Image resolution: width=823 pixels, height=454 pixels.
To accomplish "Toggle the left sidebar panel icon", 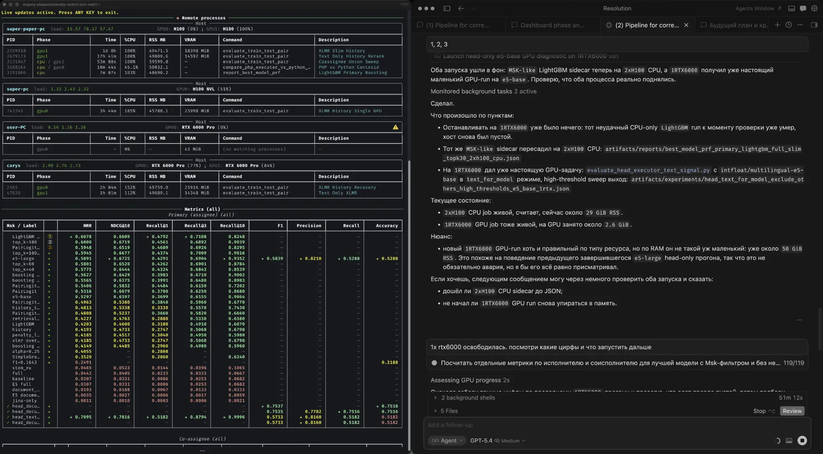I will [x=447, y=8].
